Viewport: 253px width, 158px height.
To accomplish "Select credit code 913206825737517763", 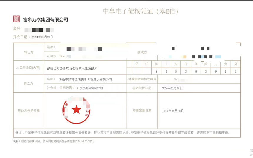I will pyautogui.click(x=90, y=88).
